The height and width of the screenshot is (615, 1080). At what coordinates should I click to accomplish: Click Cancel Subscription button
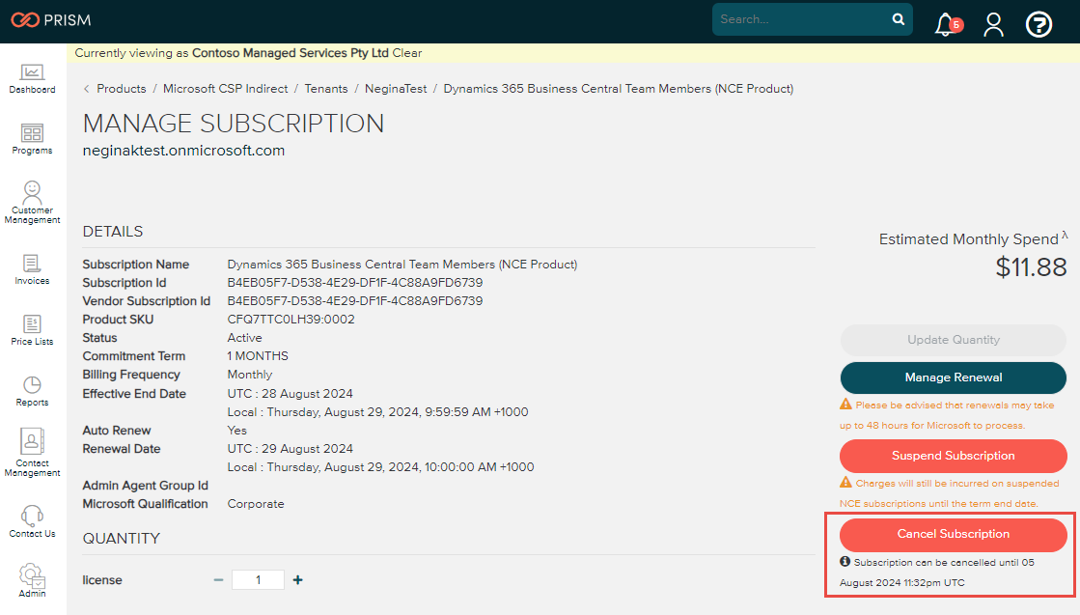pos(954,534)
